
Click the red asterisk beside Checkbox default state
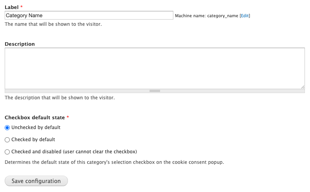click(x=68, y=117)
